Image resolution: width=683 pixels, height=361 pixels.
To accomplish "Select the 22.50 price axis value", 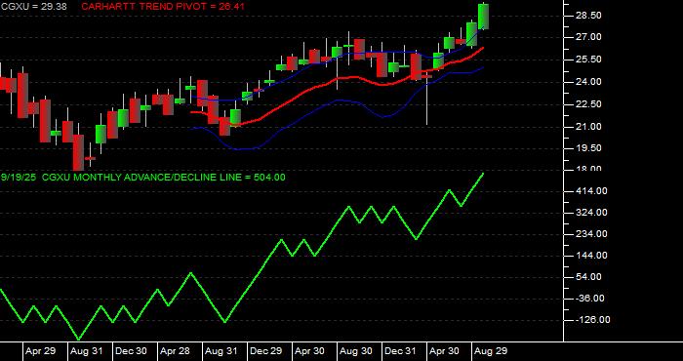I will [x=588, y=104].
